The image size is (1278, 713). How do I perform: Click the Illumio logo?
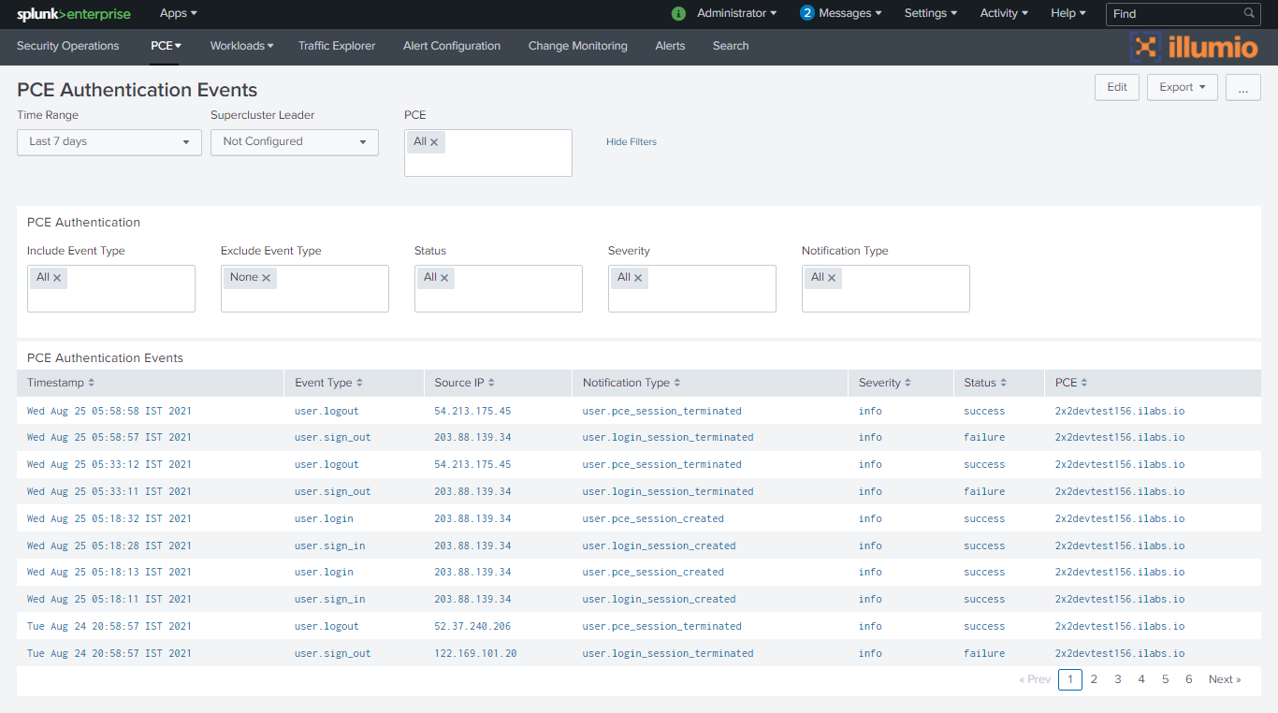(1194, 47)
